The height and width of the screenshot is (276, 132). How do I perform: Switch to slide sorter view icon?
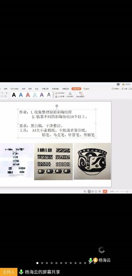[x=93, y=191]
